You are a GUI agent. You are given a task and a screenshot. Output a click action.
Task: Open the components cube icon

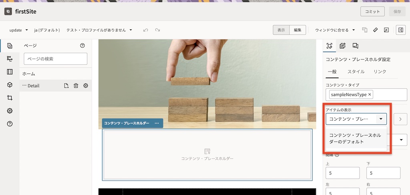10,85
